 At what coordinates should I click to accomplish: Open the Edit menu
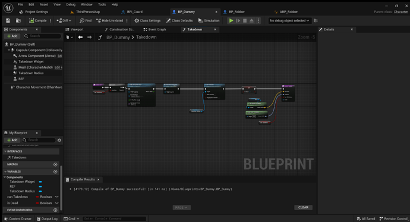point(31,4)
